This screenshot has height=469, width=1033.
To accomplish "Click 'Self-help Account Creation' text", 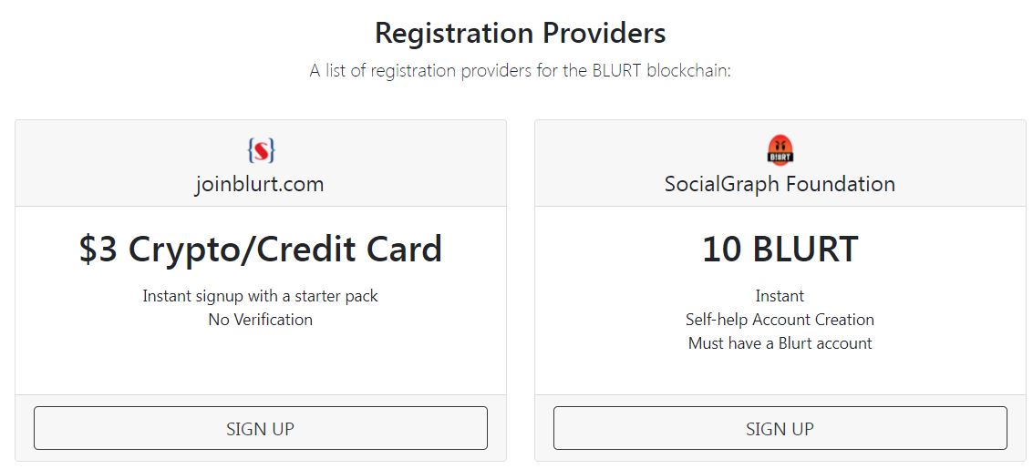I will pyautogui.click(x=780, y=320).
